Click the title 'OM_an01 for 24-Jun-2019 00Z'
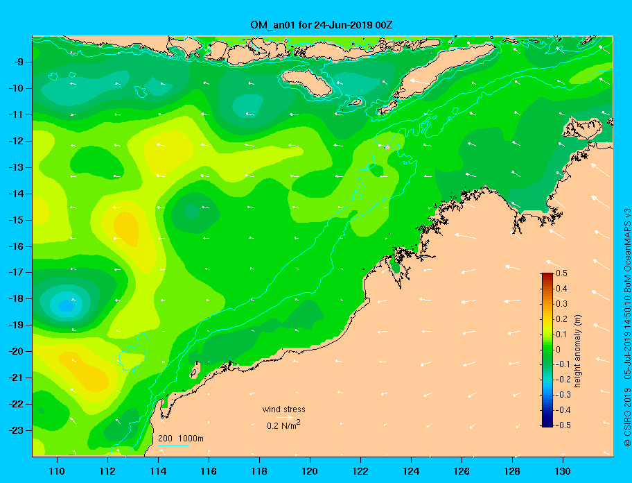Image resolution: width=632 pixels, height=483 pixels. coord(322,25)
